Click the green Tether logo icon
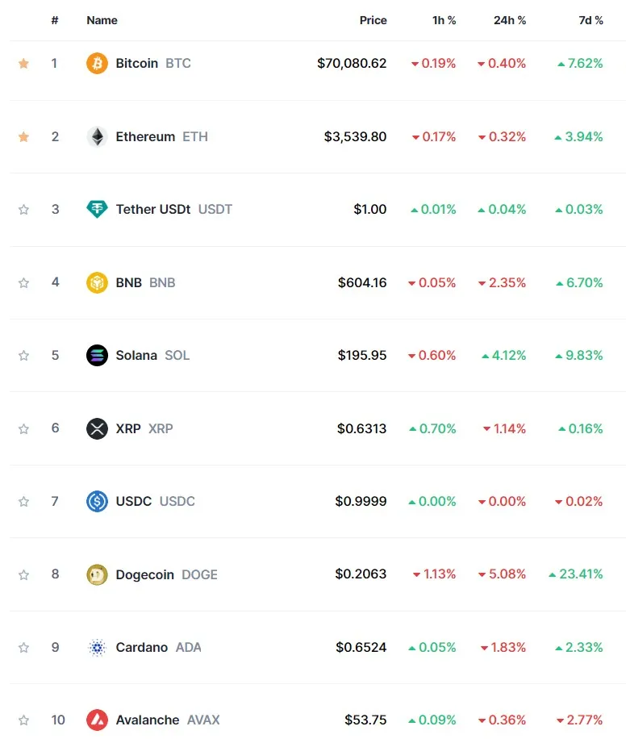The image size is (626, 743). point(97,209)
